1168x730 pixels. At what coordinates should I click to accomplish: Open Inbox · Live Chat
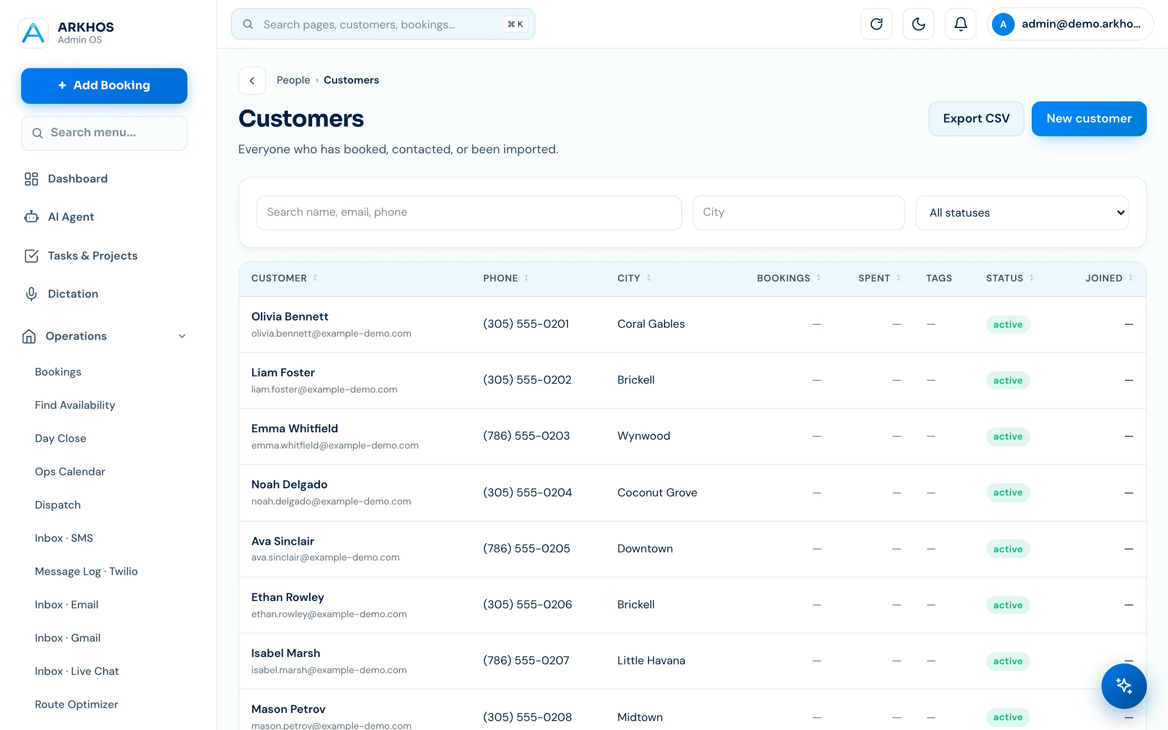[77, 672]
